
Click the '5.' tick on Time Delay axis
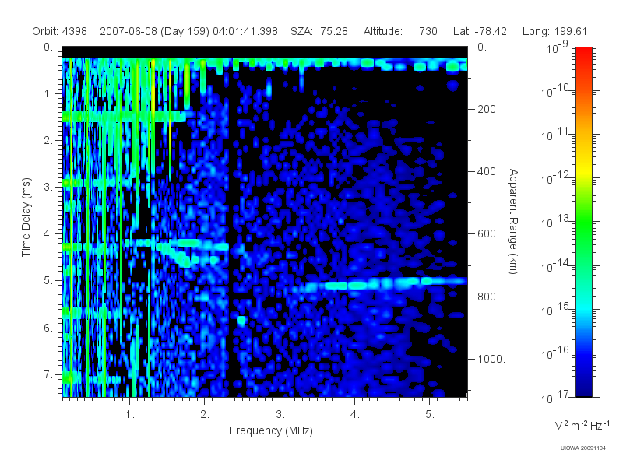48,281
